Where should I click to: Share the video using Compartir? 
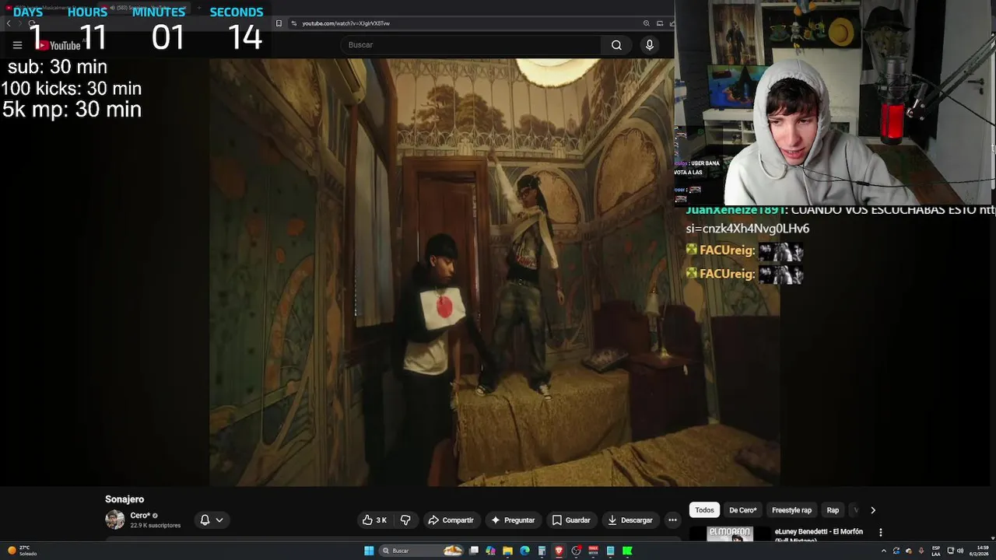click(451, 520)
